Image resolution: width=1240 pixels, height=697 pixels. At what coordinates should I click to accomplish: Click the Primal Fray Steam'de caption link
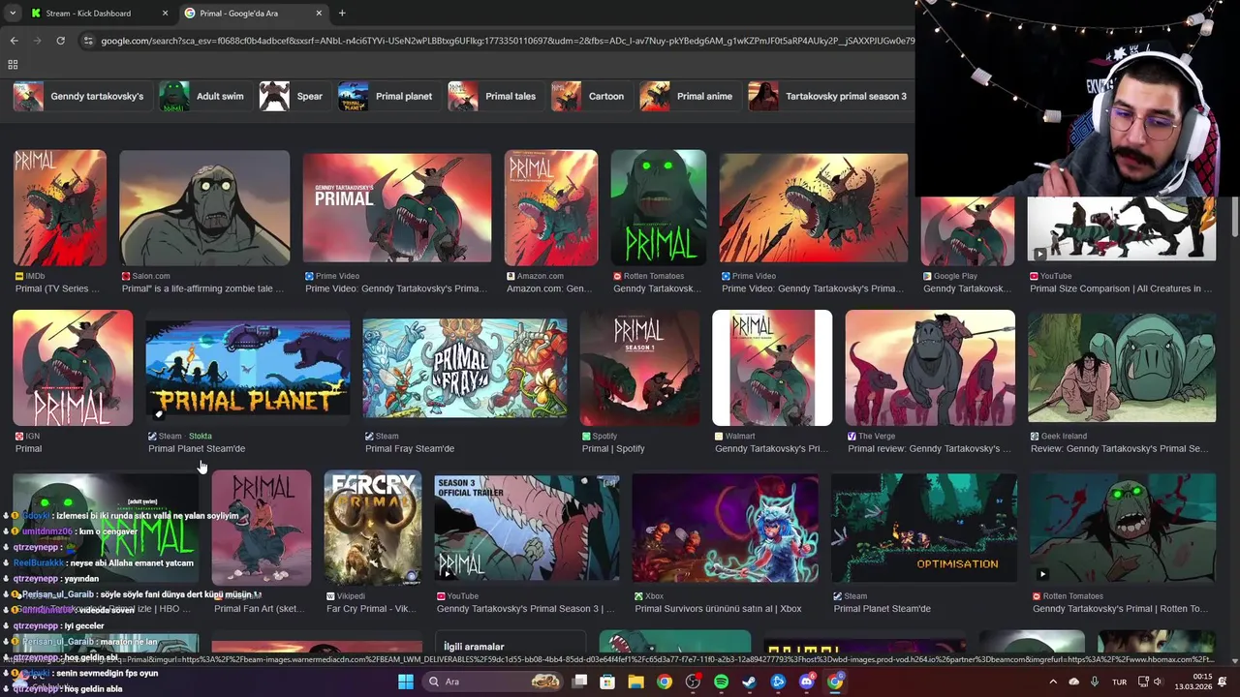[x=410, y=448]
